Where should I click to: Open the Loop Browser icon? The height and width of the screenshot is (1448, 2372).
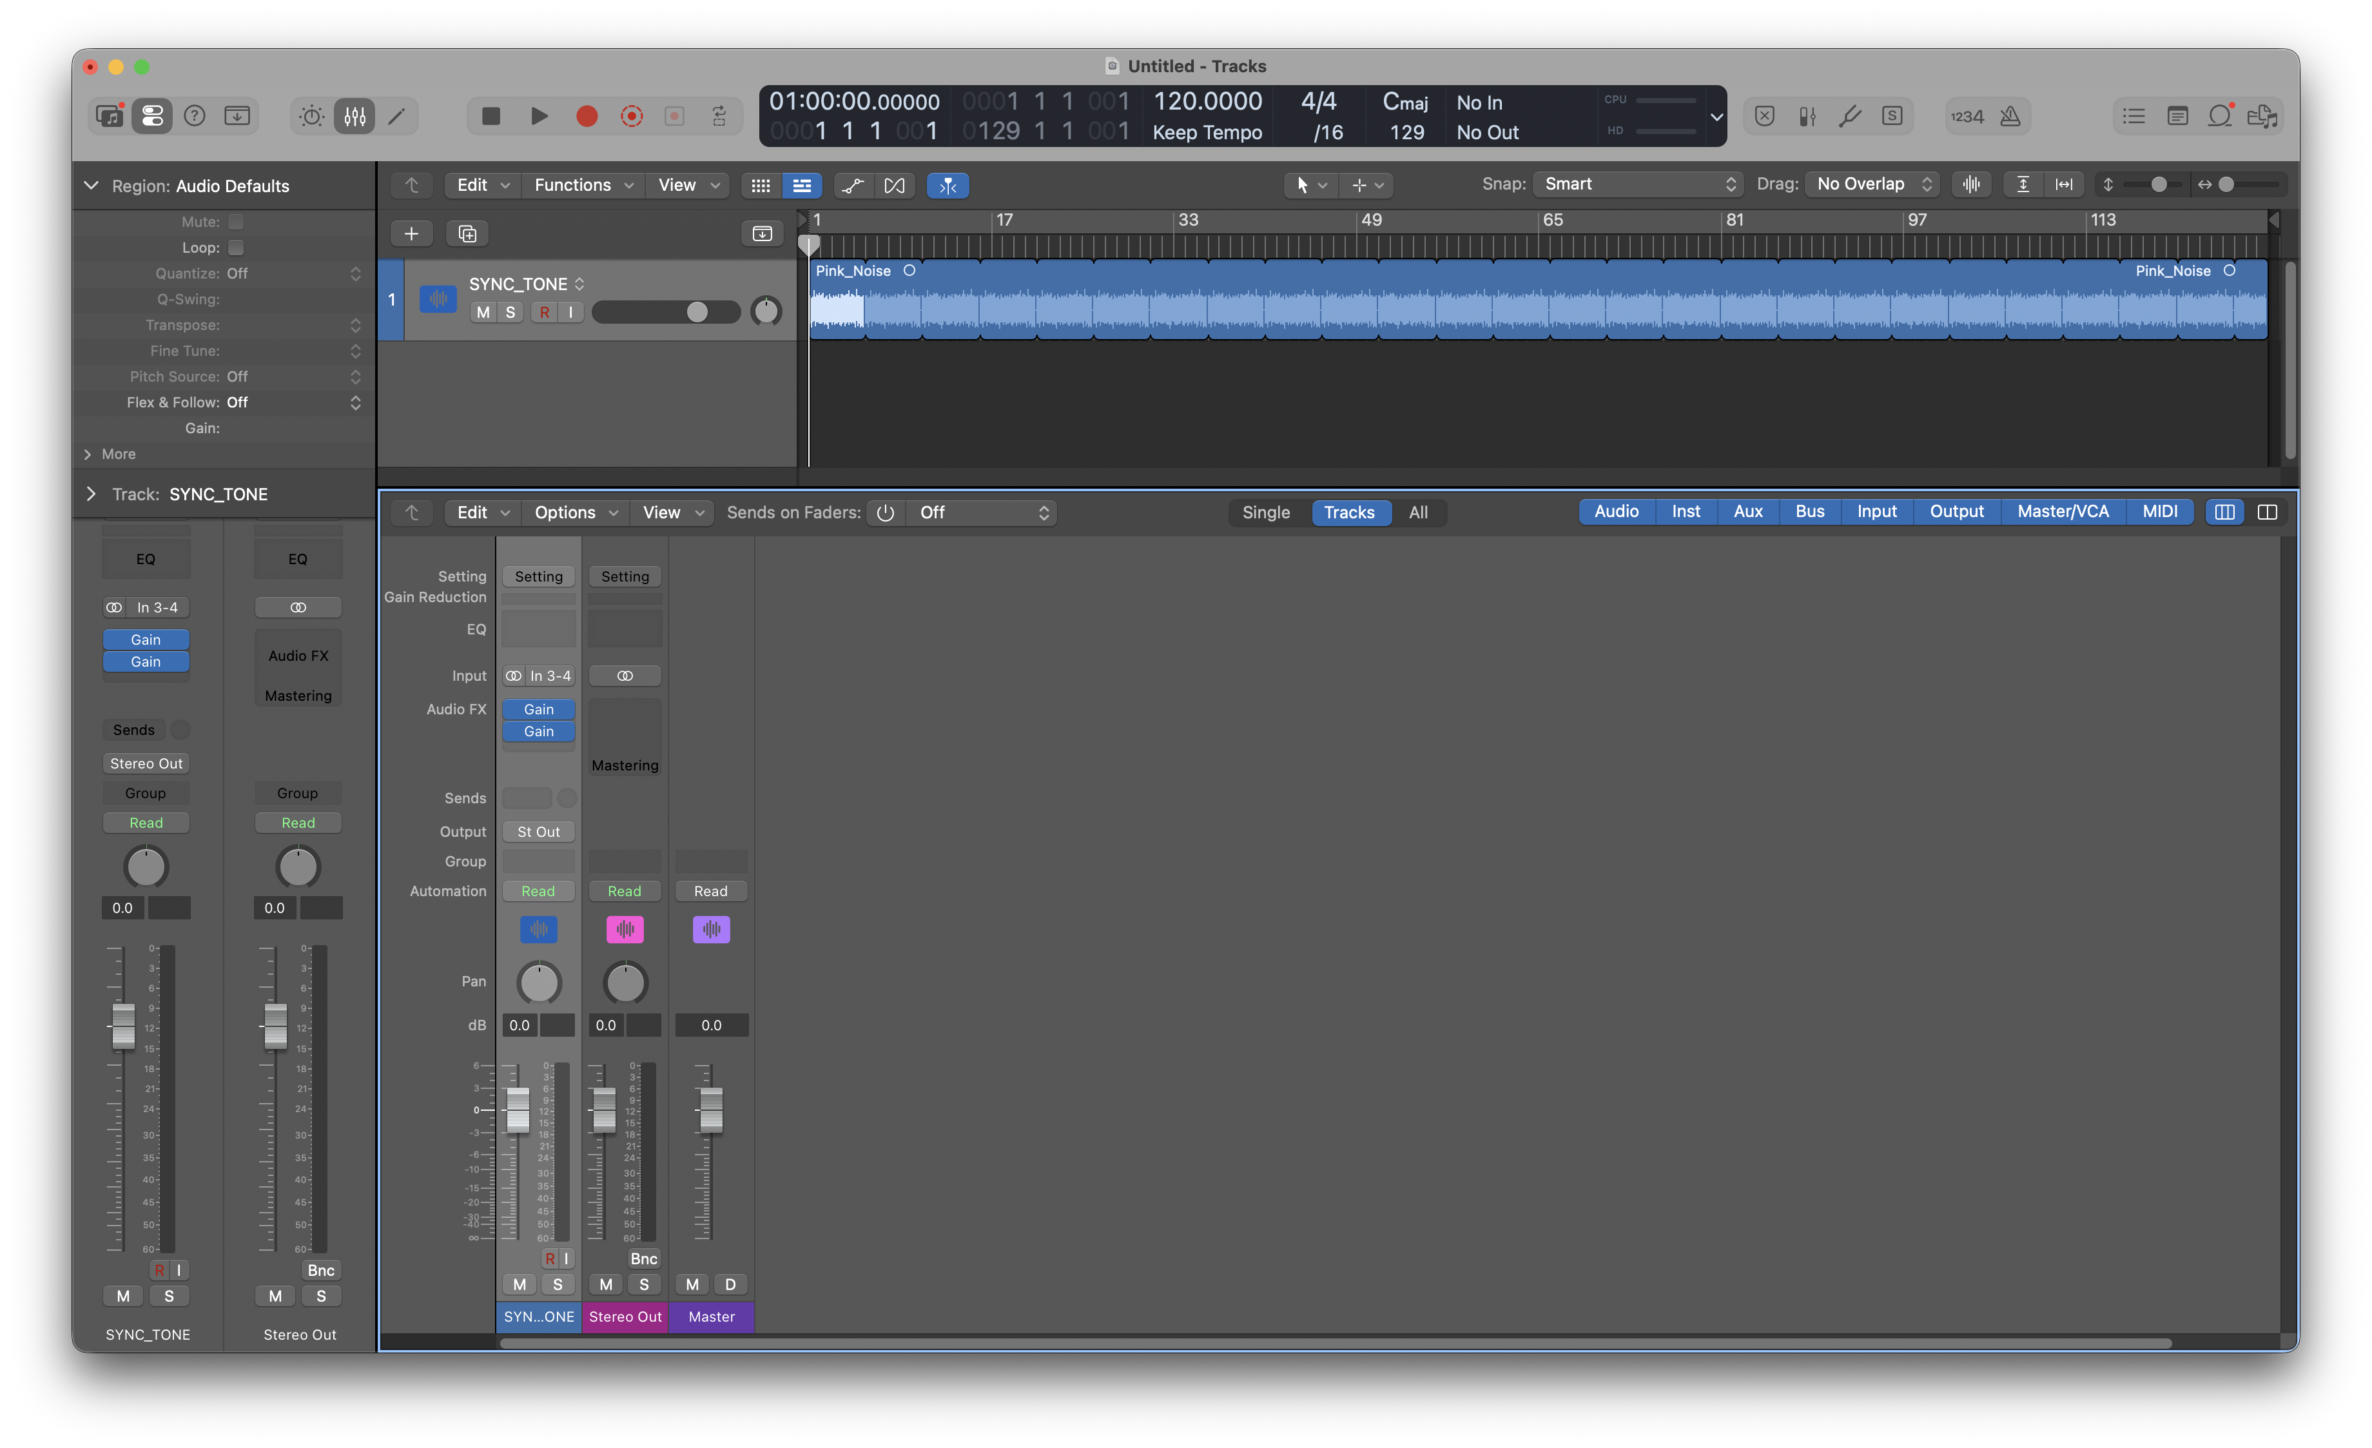pos(2220,117)
